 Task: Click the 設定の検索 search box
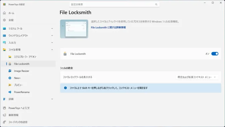[114, 4]
